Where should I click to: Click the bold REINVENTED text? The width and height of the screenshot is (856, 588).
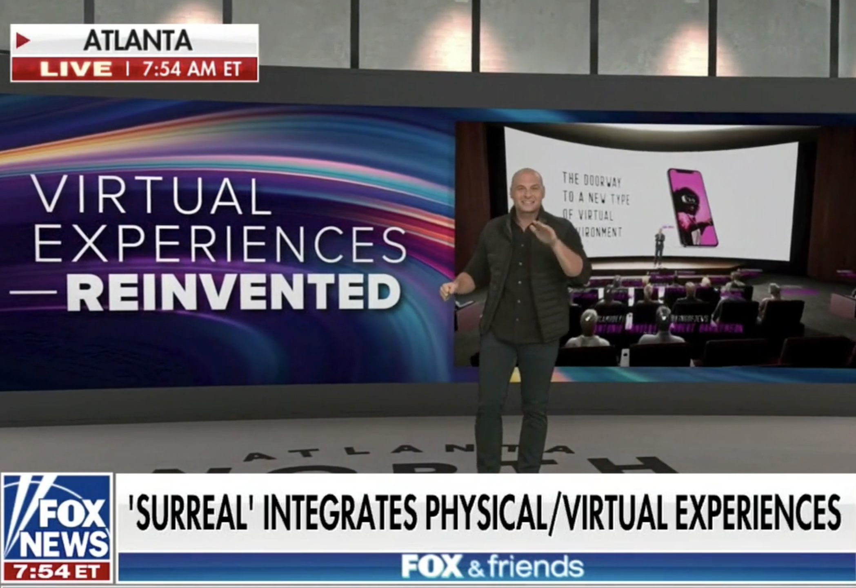pos(233,292)
